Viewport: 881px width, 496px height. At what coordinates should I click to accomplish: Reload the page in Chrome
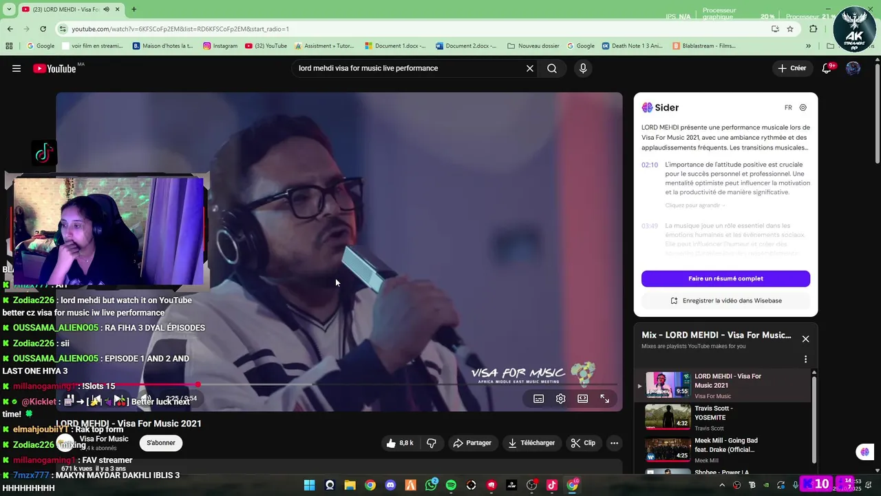[x=43, y=29]
